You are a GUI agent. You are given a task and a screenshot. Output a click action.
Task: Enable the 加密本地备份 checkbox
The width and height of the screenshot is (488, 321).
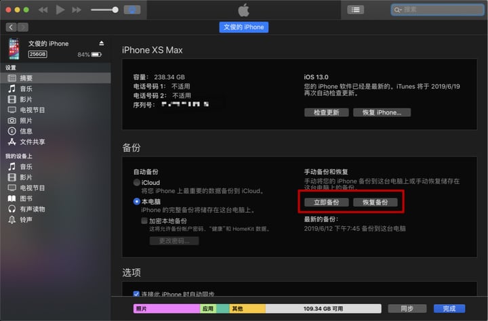click(x=144, y=221)
